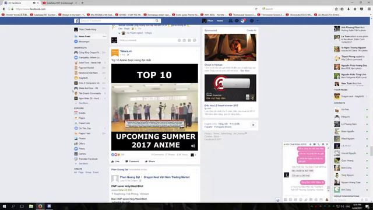Click the Home link in the top bar

pyautogui.click(x=220, y=21)
